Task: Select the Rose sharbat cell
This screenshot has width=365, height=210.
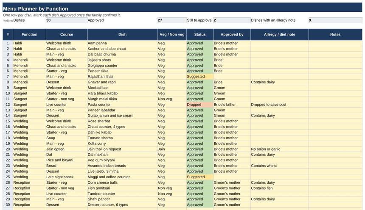Action: click(x=122, y=121)
